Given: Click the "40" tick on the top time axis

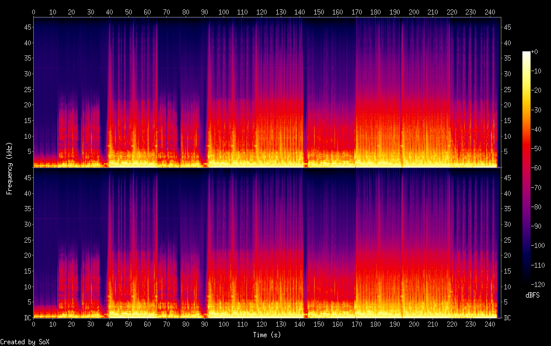Looking at the screenshot, I should 109,12.
